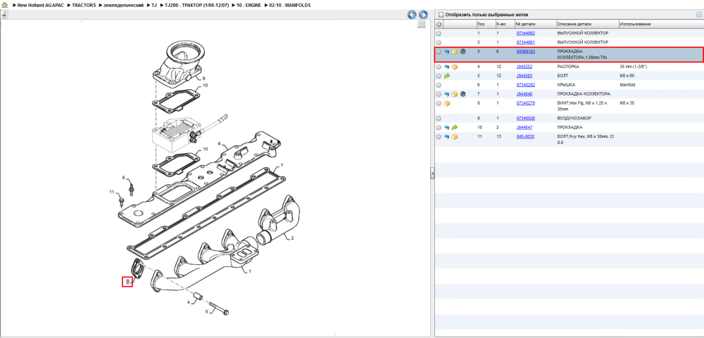Screen dimensions: 704x338
Task: Click 'ВЫПУСКНОЙ КОЛЛЕКТОР' text in position 1 row
Action: click(x=582, y=33)
